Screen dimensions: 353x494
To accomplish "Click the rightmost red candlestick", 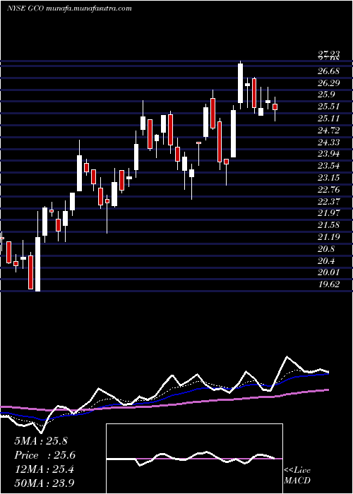I will tap(275, 107).
